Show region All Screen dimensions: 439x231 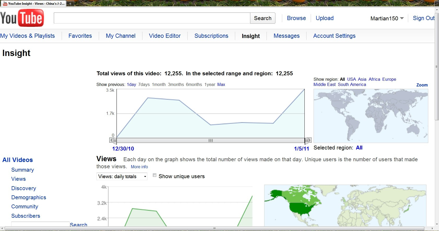[x=342, y=79]
